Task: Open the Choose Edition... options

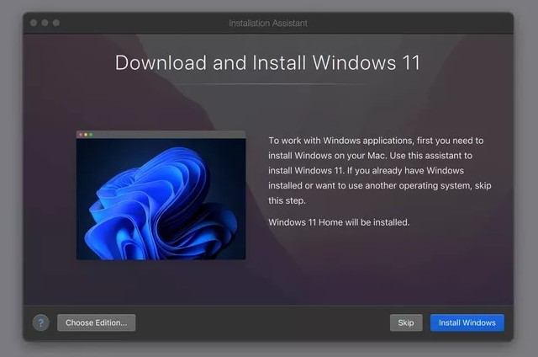Action: tap(96, 322)
